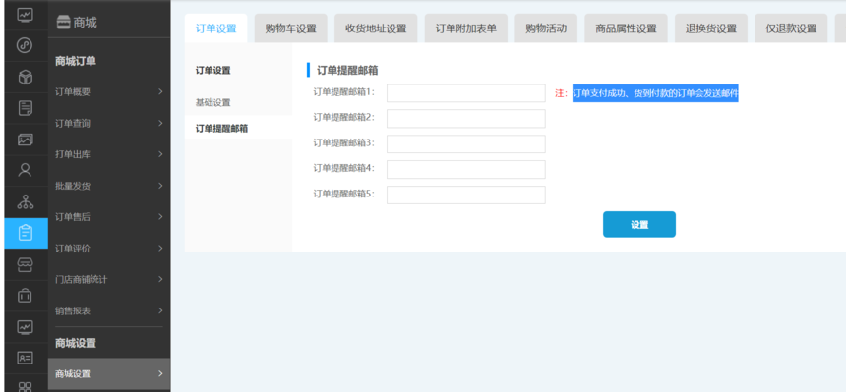
Task: Open the 销售报表 menu entry
Action: coord(109,310)
